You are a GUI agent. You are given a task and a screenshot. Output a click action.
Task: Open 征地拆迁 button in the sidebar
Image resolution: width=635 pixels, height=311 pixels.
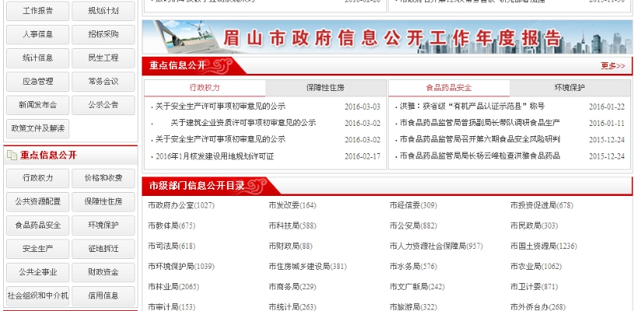click(x=103, y=249)
